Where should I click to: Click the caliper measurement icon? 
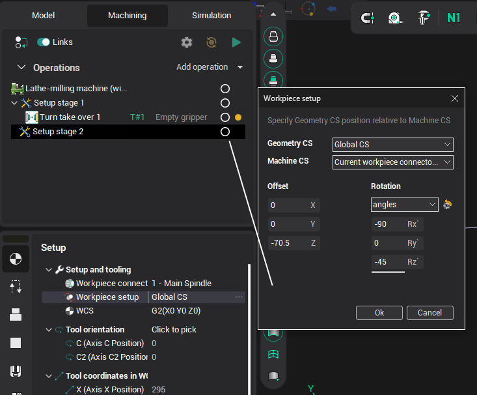pyautogui.click(x=423, y=18)
